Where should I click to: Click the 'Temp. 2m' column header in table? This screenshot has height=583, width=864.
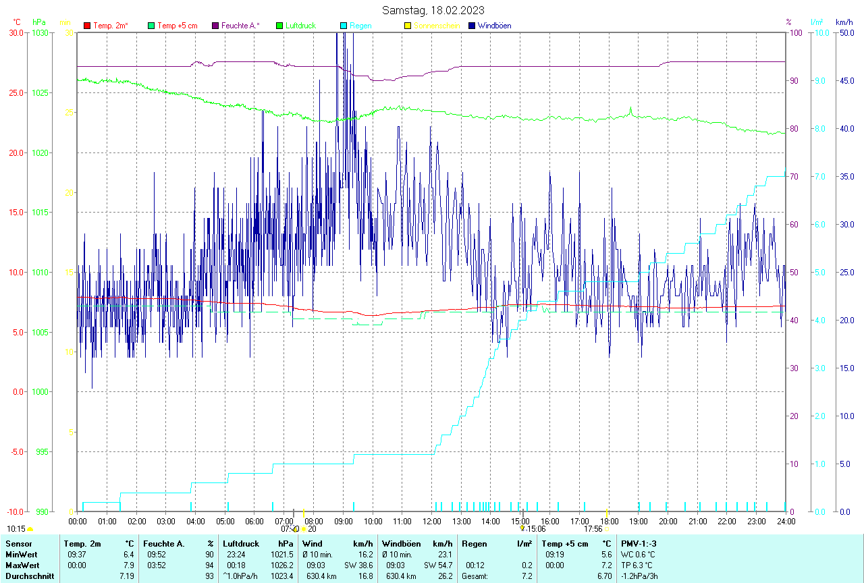[82, 543]
